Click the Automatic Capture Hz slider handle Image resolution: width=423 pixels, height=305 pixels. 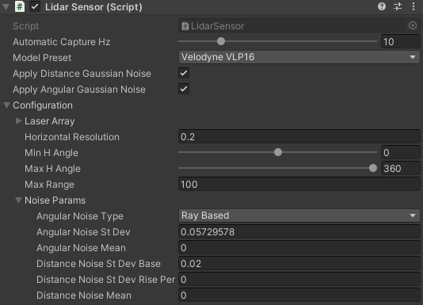pos(221,41)
